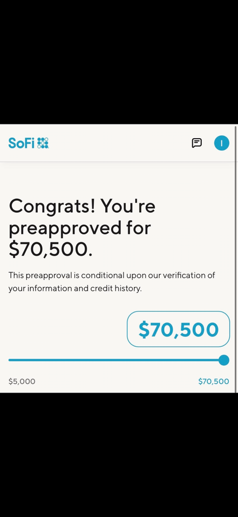Open the profile avatar labeled I
This screenshot has width=238, height=517.
(x=221, y=143)
